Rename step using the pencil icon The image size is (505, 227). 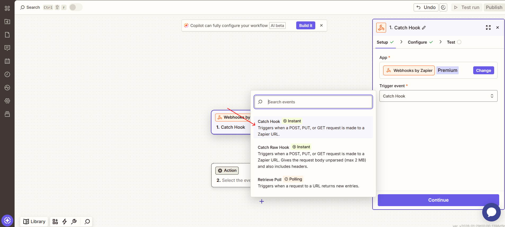pos(424,28)
